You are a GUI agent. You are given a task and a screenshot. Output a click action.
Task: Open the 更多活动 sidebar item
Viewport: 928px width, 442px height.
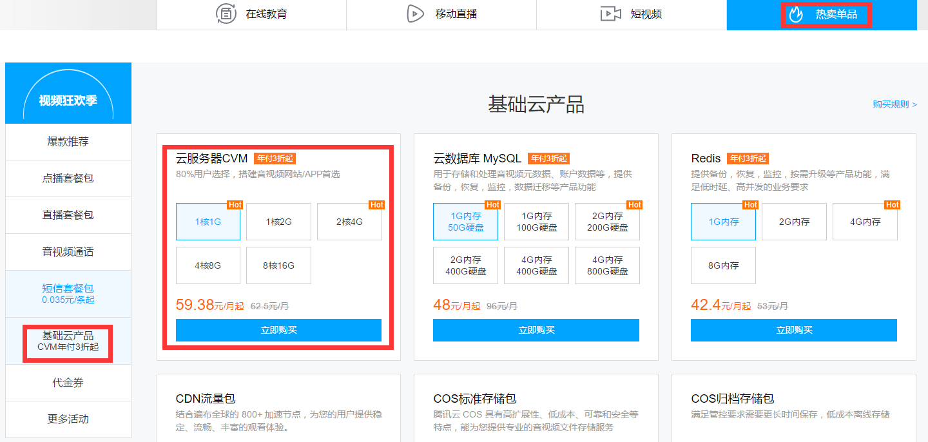click(68, 419)
